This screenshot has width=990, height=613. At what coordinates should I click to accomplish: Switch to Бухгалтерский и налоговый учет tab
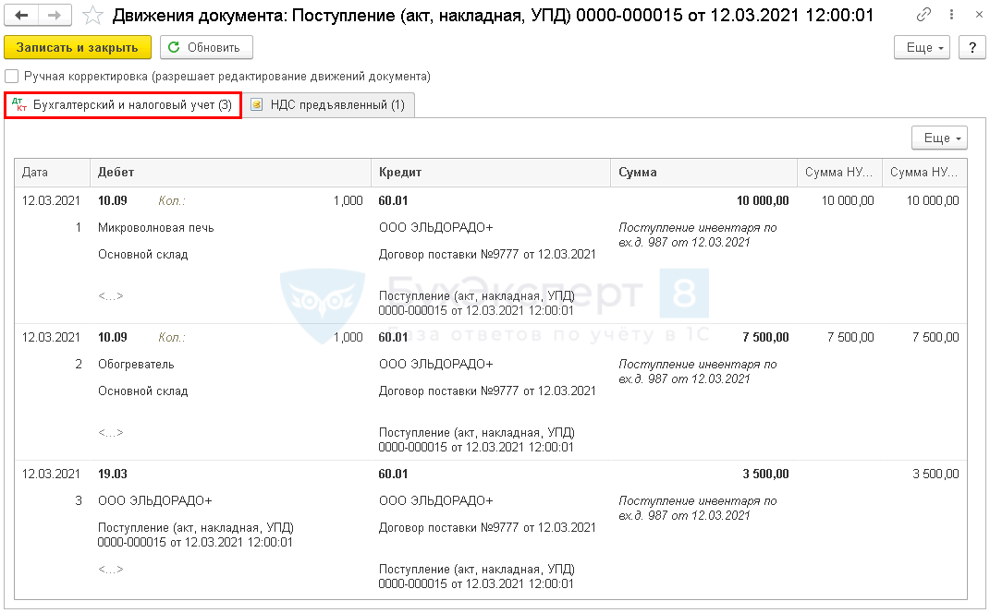coord(123,105)
